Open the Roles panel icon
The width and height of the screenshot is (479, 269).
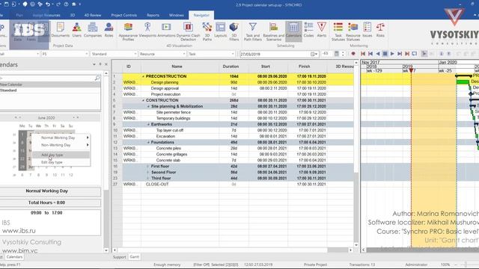[109, 30]
